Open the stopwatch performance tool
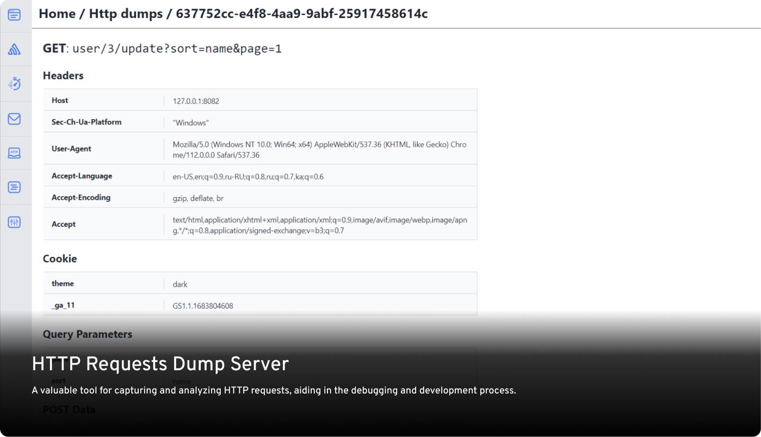Image resolution: width=761 pixels, height=437 pixels. (13, 83)
